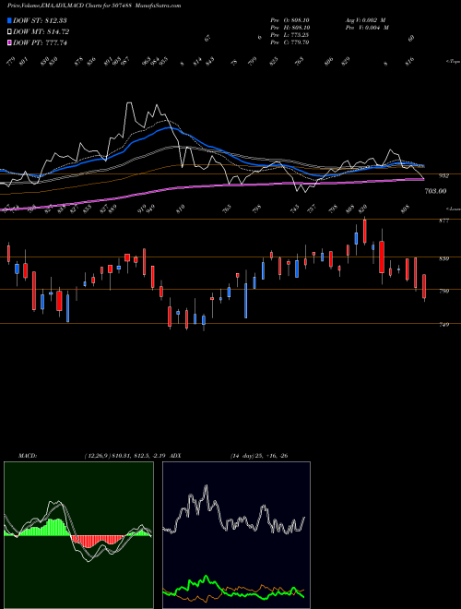The image size is (461, 609).
Task: Select the 'DOW MT: 814.72' legend text
Action: coord(41,32)
